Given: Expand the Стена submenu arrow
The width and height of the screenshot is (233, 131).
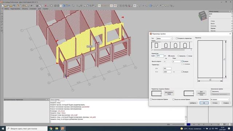Looking at the screenshot, I should [x=232, y=21].
